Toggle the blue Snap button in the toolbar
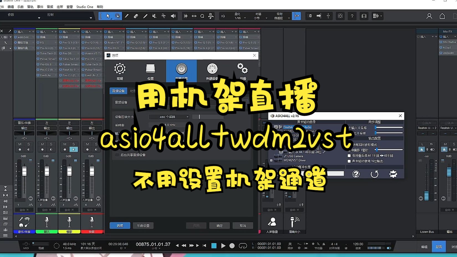The height and width of the screenshot is (257, 457). 297,16
